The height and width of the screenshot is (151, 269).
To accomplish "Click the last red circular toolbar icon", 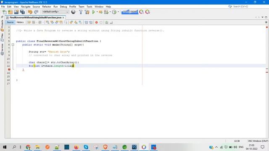I will 148,12.
